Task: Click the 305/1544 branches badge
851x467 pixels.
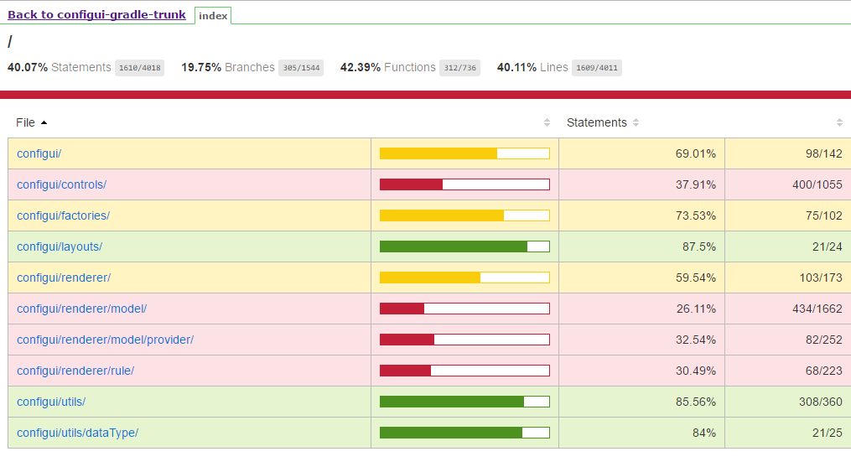Action: [301, 68]
